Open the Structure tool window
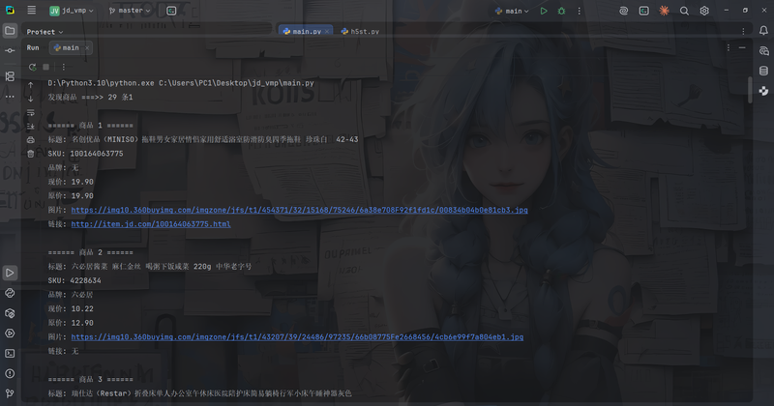Screen dimensions: 774x406 (10, 76)
